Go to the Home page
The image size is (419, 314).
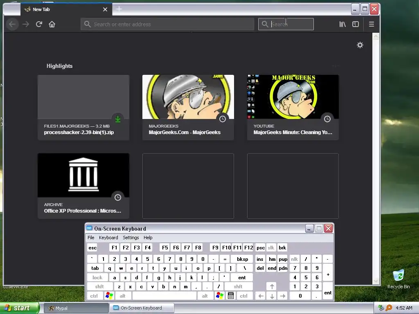[x=52, y=24]
